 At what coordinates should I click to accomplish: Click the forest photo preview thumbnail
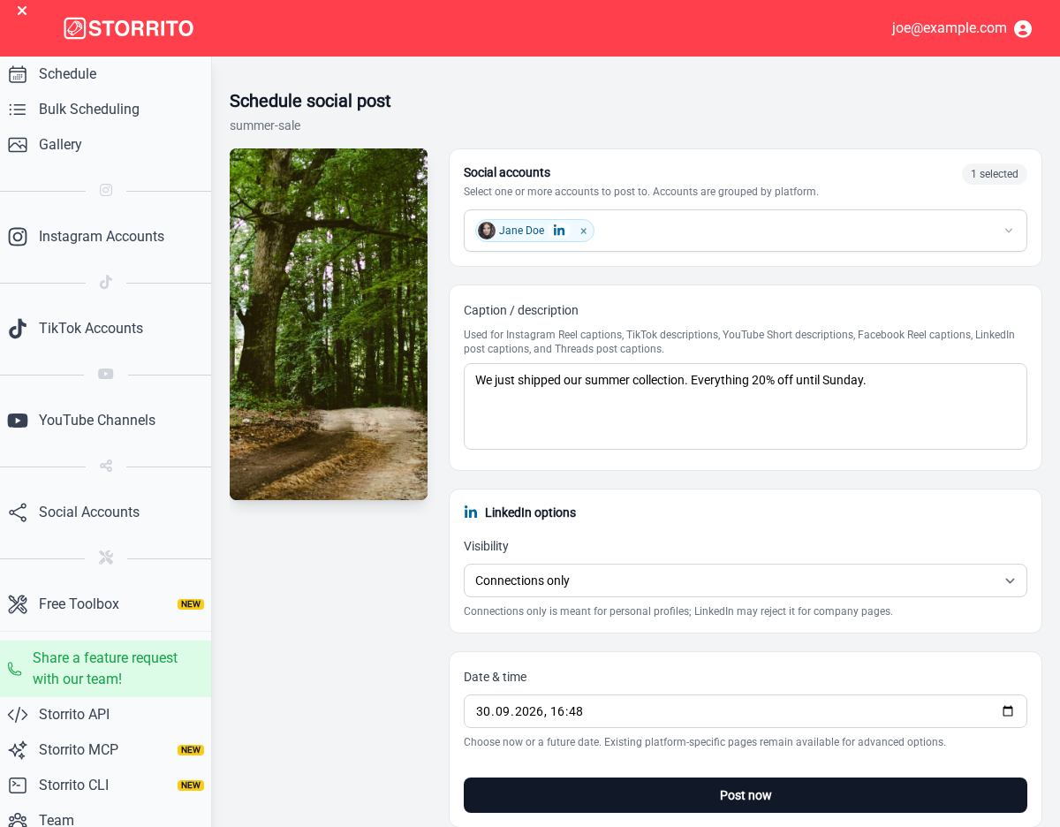point(329,324)
